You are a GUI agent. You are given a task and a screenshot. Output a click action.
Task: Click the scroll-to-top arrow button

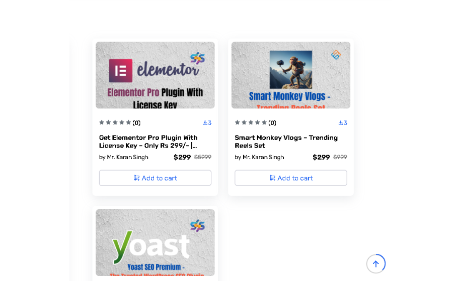pyautogui.click(x=375, y=263)
